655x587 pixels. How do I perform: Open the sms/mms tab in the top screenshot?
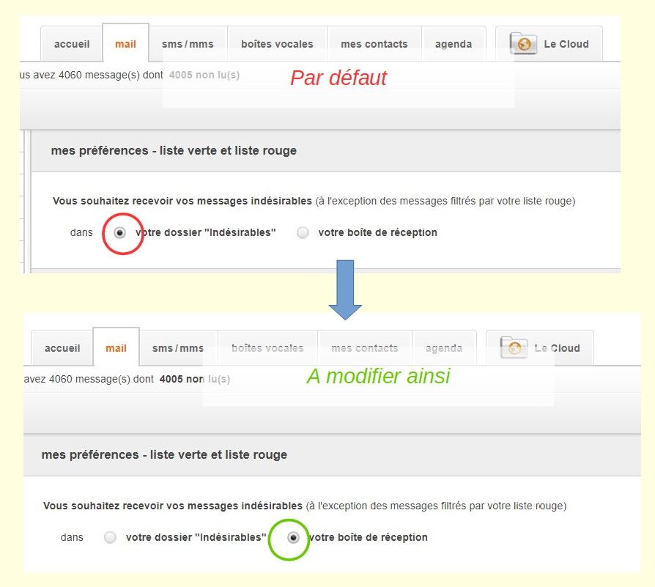tap(188, 44)
